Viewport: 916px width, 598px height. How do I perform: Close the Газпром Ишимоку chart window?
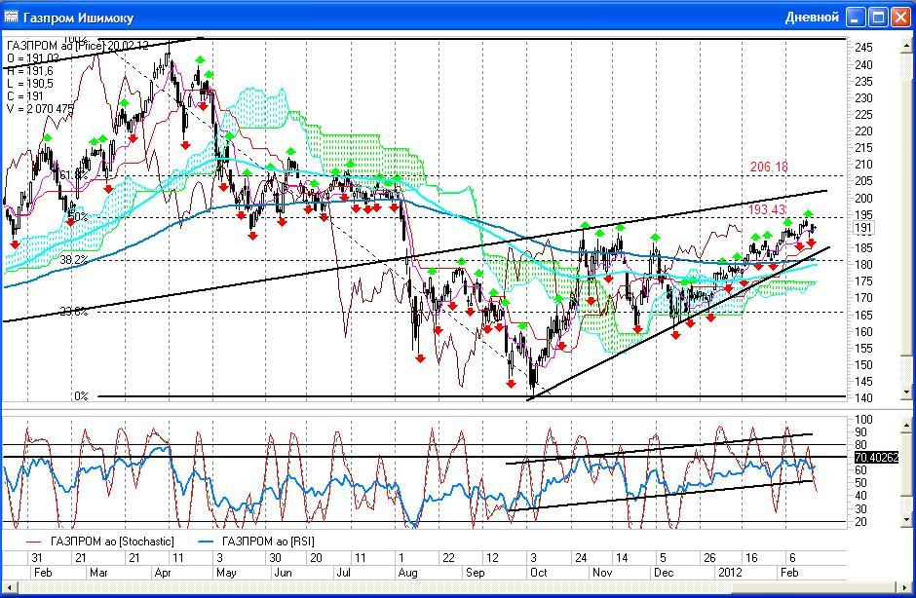900,17
